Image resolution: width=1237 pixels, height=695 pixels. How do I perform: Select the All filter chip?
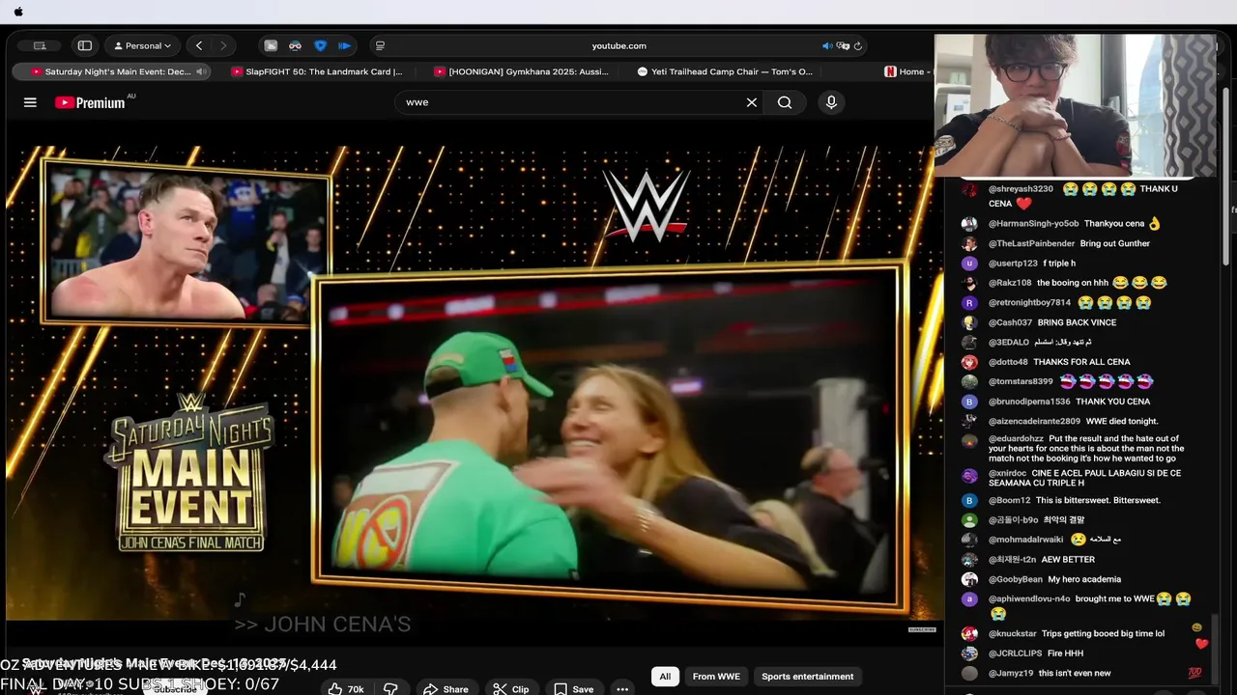tap(665, 677)
